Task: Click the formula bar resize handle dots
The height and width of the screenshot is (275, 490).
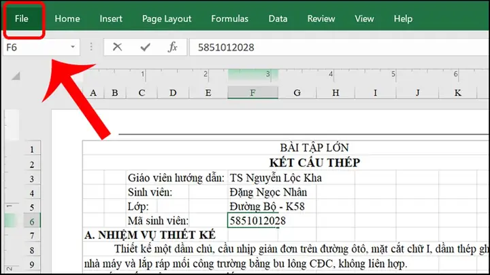Action: click(x=91, y=47)
